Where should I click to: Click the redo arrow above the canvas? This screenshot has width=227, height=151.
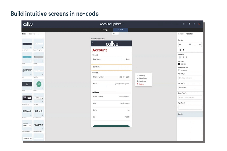(x=117, y=33)
